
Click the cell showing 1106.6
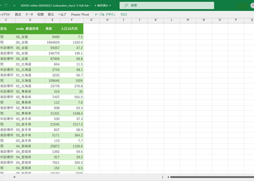(72, 146)
